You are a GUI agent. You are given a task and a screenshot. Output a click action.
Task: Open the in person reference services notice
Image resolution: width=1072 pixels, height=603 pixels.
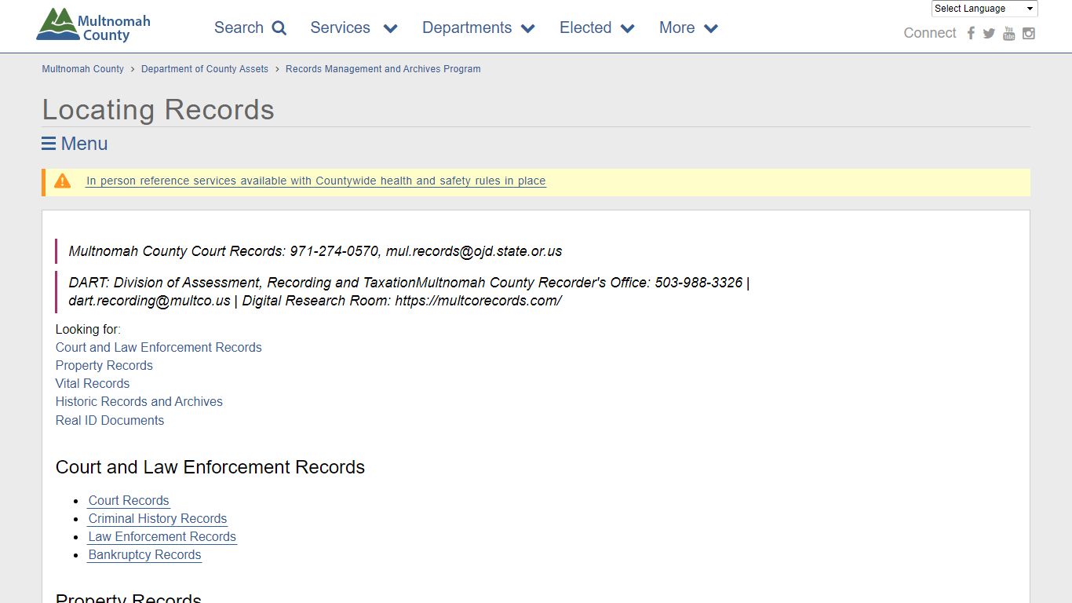(x=315, y=181)
